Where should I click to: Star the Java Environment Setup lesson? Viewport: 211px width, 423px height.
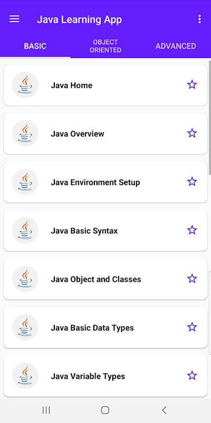point(192,182)
